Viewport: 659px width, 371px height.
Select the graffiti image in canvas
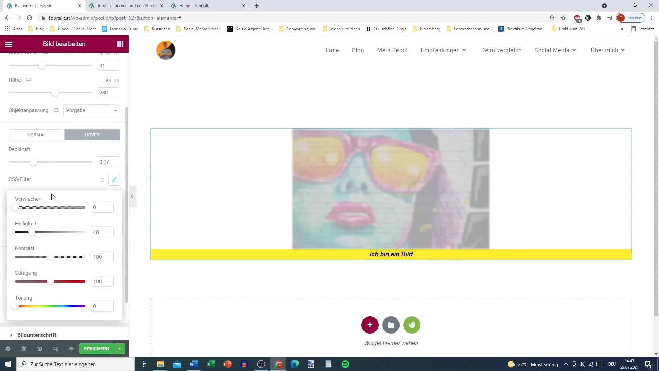[391, 189]
